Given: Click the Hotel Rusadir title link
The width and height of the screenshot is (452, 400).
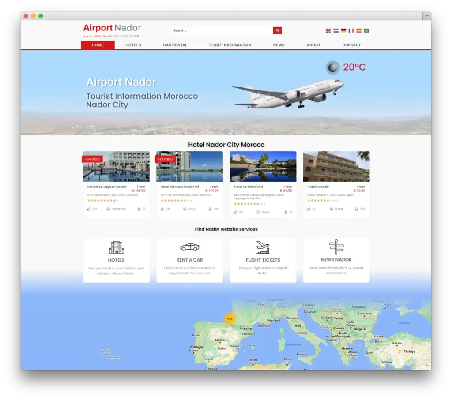Looking at the screenshot, I should click(318, 187).
